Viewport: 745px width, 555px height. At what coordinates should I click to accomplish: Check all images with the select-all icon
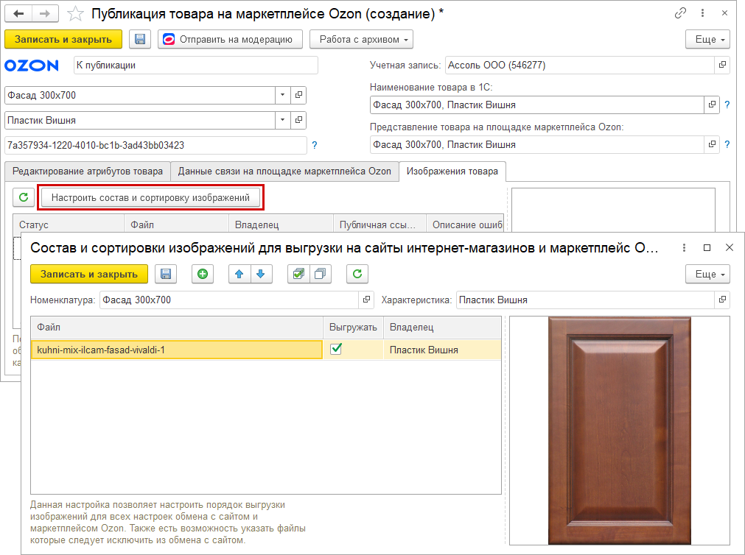298,274
